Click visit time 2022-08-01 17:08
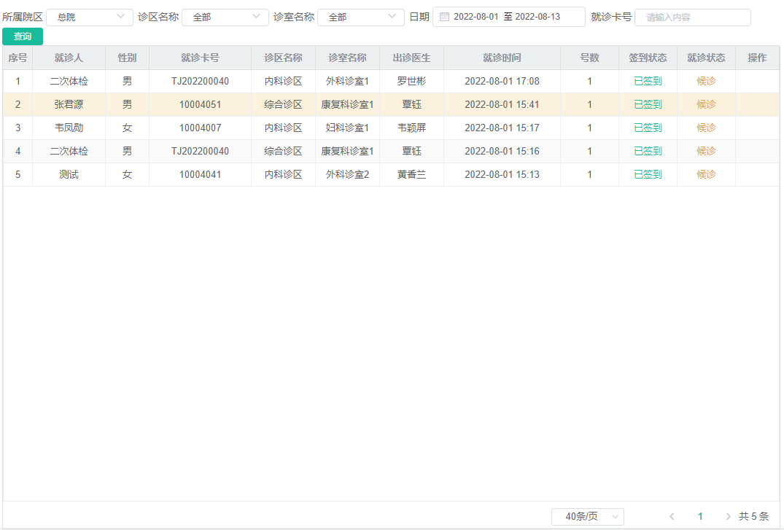784x530 pixels. click(x=502, y=81)
